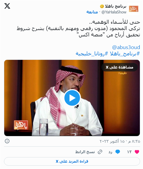Open the @abus3oud mention
The width and height of the screenshot is (143, 169).
(x=126, y=47)
